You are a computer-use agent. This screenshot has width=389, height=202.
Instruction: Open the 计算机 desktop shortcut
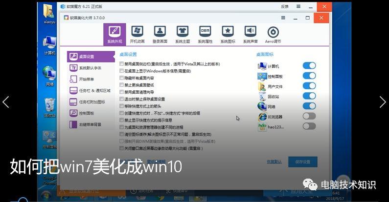pyautogui.click(x=49, y=45)
